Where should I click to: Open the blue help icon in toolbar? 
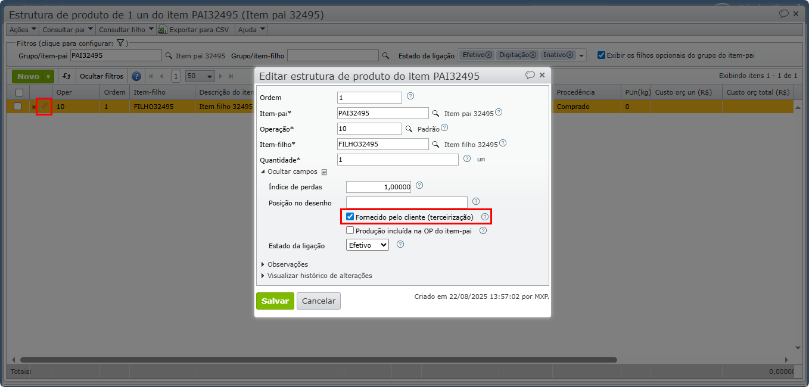136,76
